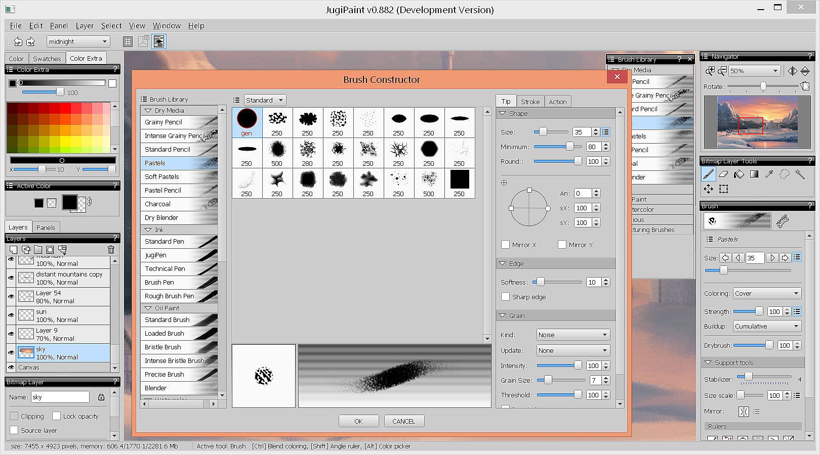Delete layer using the trash icon

pos(111,249)
